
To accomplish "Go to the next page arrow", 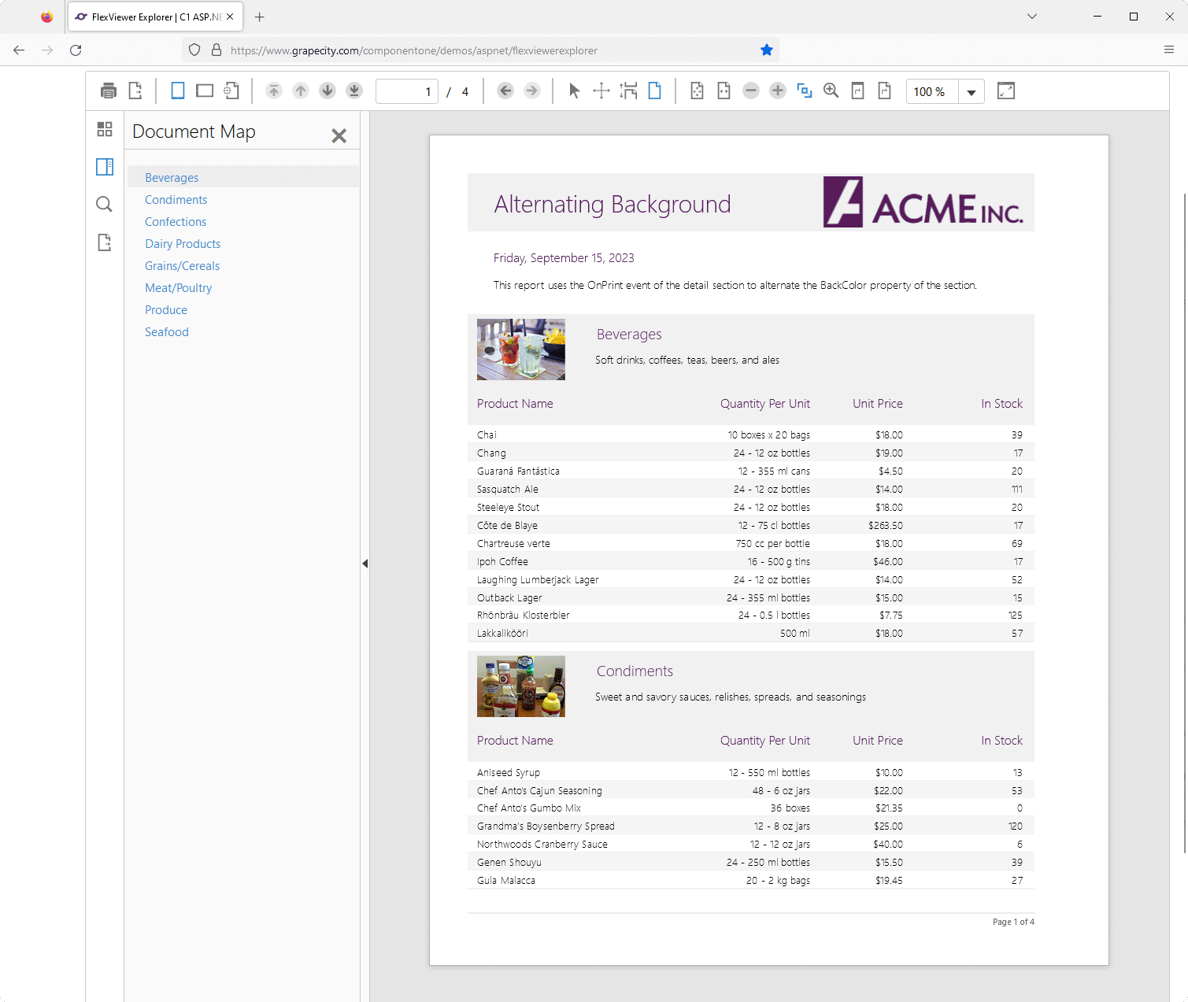I will [x=328, y=91].
